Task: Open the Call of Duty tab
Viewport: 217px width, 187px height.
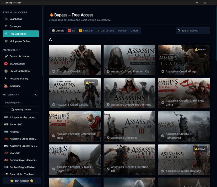Action: coord(105,31)
